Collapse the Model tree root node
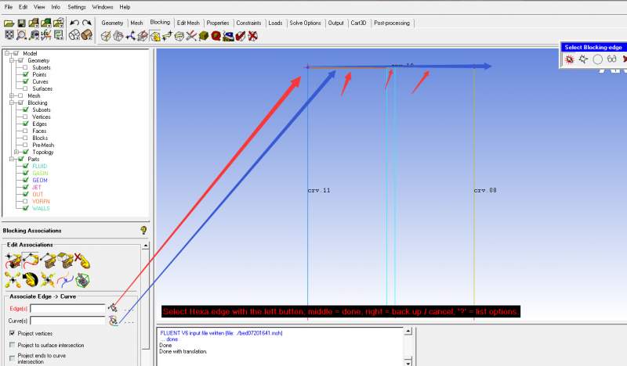This screenshot has height=366, width=627. pos(7,53)
